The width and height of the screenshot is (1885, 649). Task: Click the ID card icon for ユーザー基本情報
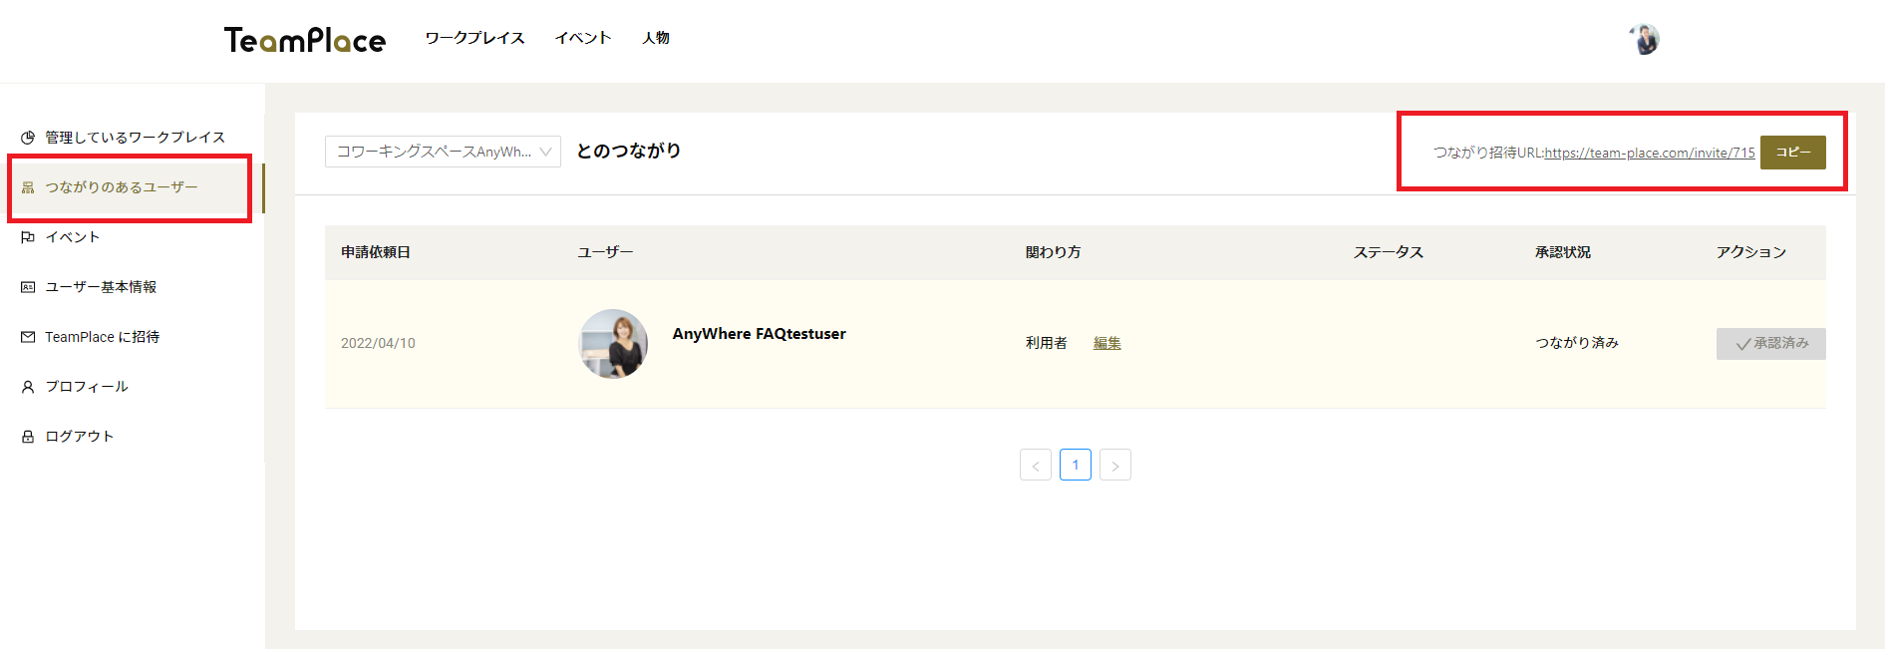coord(28,287)
